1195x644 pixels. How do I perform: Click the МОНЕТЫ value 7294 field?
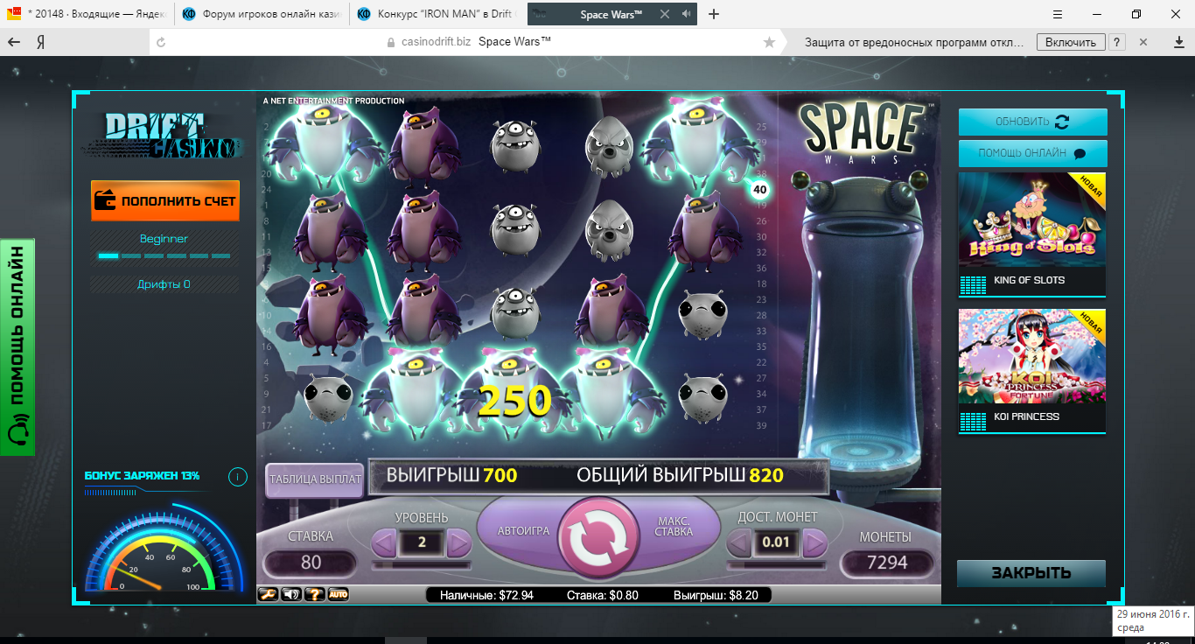(x=887, y=562)
